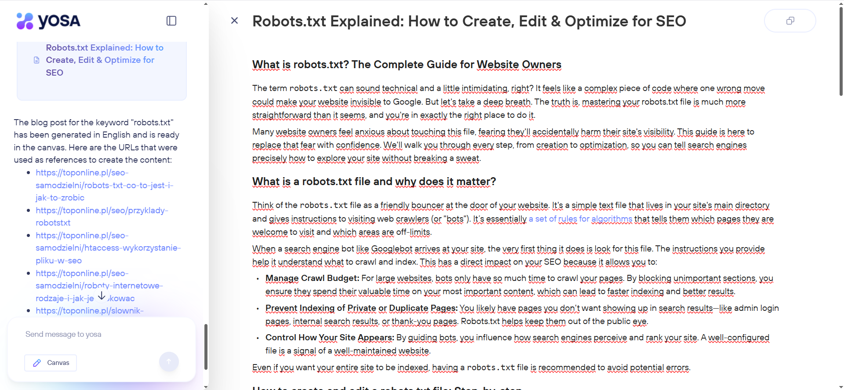This screenshot has width=844, height=390.
Task: Click the canvas scrollbar up arrow
Action: tap(841, 3)
